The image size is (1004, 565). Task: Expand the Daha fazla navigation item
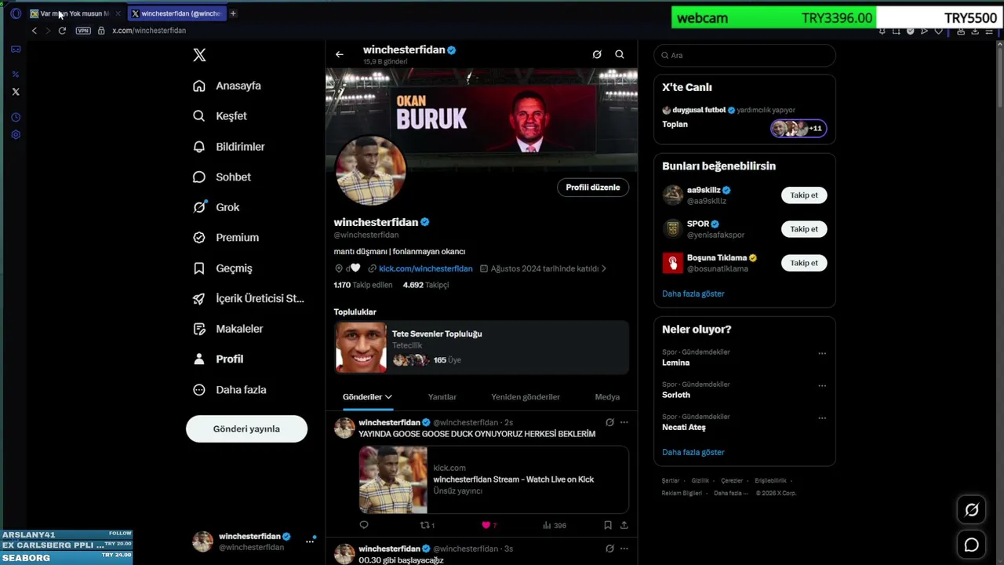tap(230, 389)
